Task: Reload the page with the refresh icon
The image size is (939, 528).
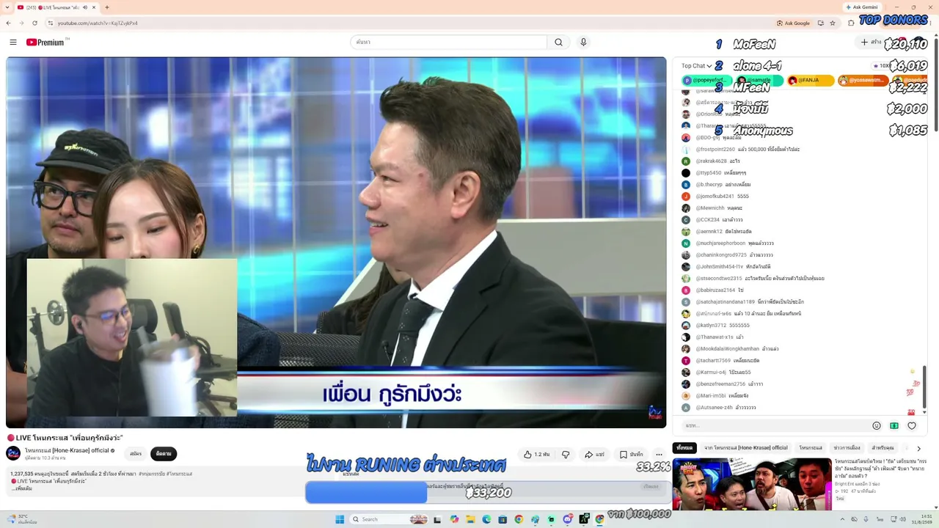Action: pos(34,23)
